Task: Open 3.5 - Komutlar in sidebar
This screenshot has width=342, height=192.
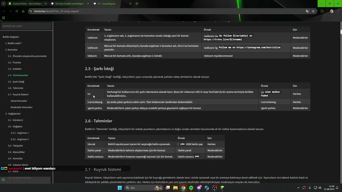Action: [x=15, y=158]
